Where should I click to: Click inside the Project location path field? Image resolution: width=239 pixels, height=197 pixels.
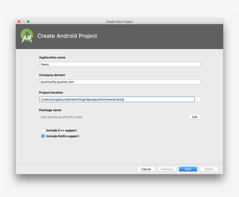[x=117, y=99]
